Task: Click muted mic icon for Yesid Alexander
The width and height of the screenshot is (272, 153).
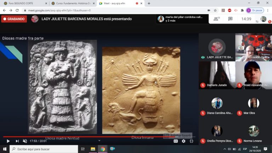Action: click(239, 85)
